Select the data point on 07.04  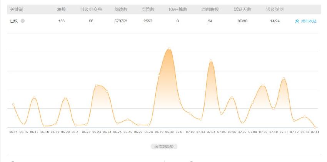[211, 61]
